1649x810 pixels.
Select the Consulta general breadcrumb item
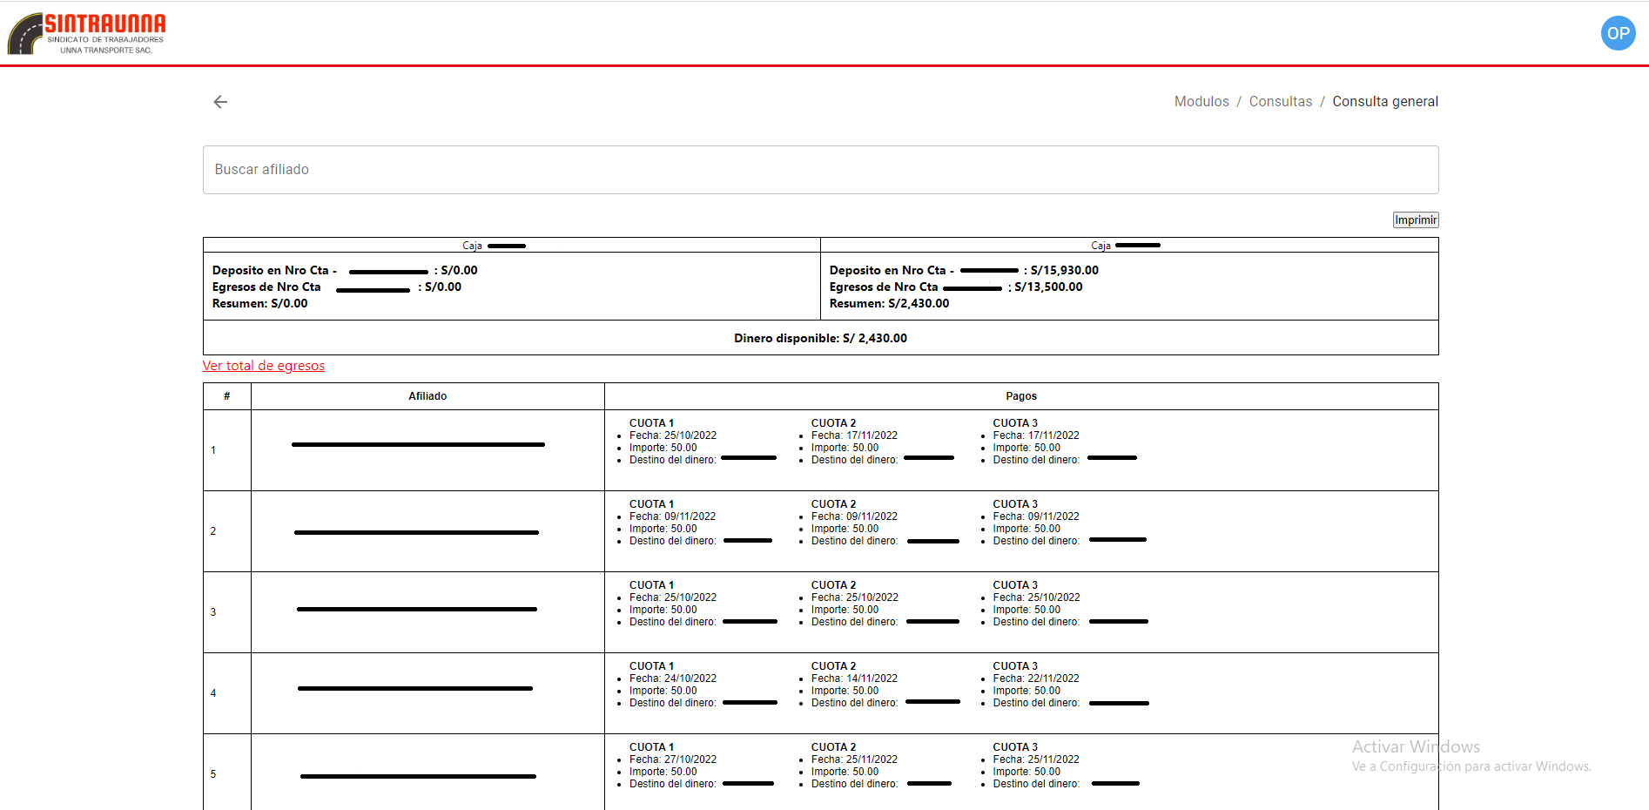coord(1384,102)
